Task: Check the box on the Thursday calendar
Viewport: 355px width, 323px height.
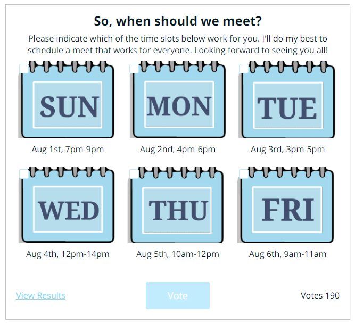Action: (134, 174)
